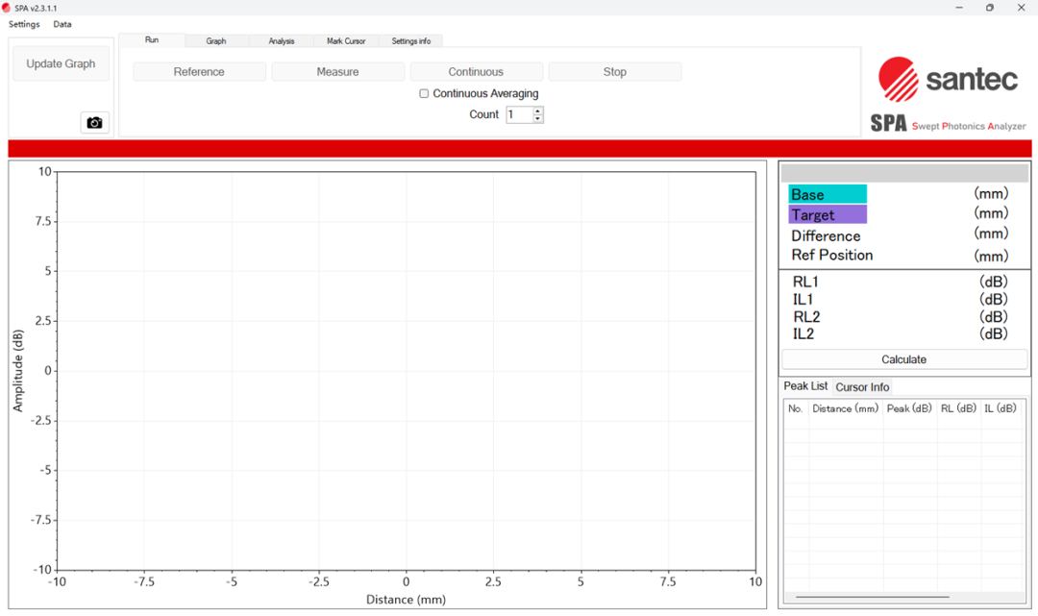Select the purple Target color label
The image size is (1038, 616).
pos(827,214)
